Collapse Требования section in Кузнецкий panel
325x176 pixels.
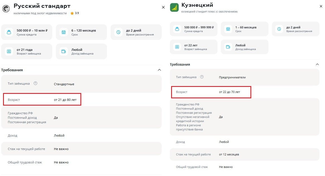[x=317, y=64]
